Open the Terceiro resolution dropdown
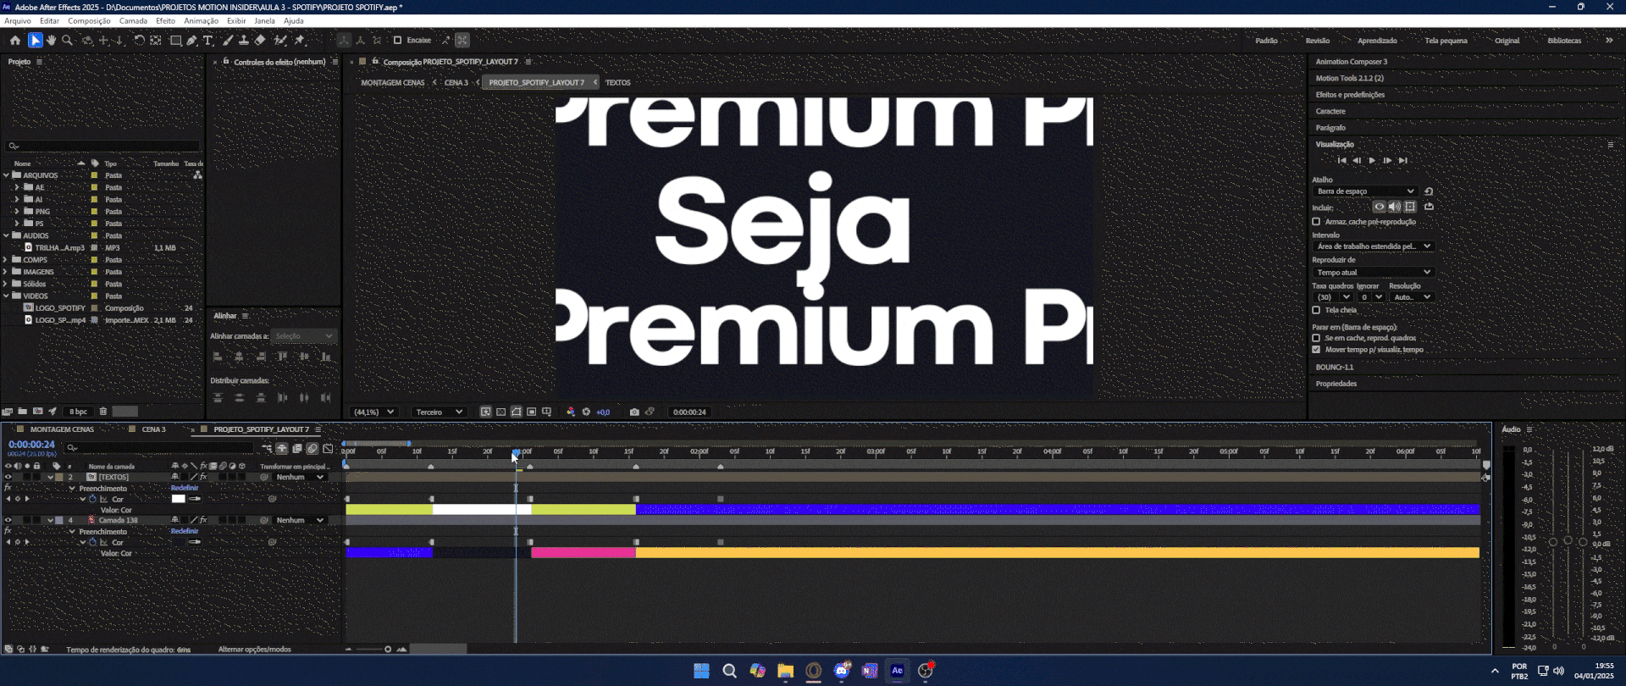The width and height of the screenshot is (1626, 686). pos(438,412)
